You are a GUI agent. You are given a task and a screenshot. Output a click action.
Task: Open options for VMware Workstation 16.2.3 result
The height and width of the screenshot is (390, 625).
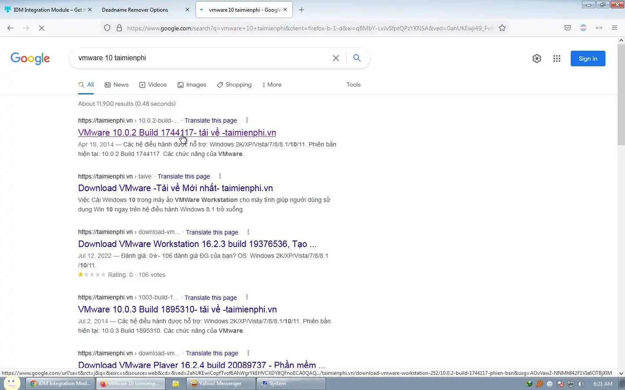click(x=248, y=232)
